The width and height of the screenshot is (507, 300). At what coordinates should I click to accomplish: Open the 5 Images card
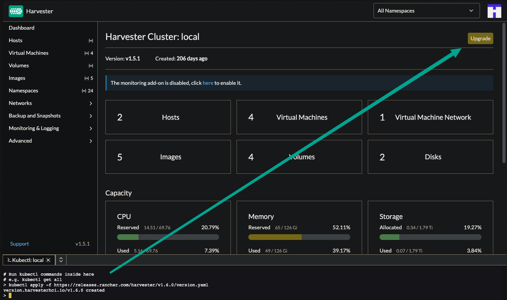pyautogui.click(x=168, y=157)
